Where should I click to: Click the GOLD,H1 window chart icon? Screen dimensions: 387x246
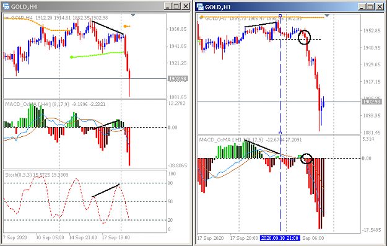click(x=200, y=7)
